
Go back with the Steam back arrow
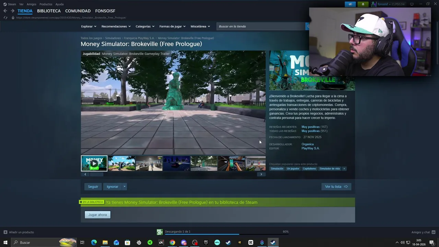5,11
